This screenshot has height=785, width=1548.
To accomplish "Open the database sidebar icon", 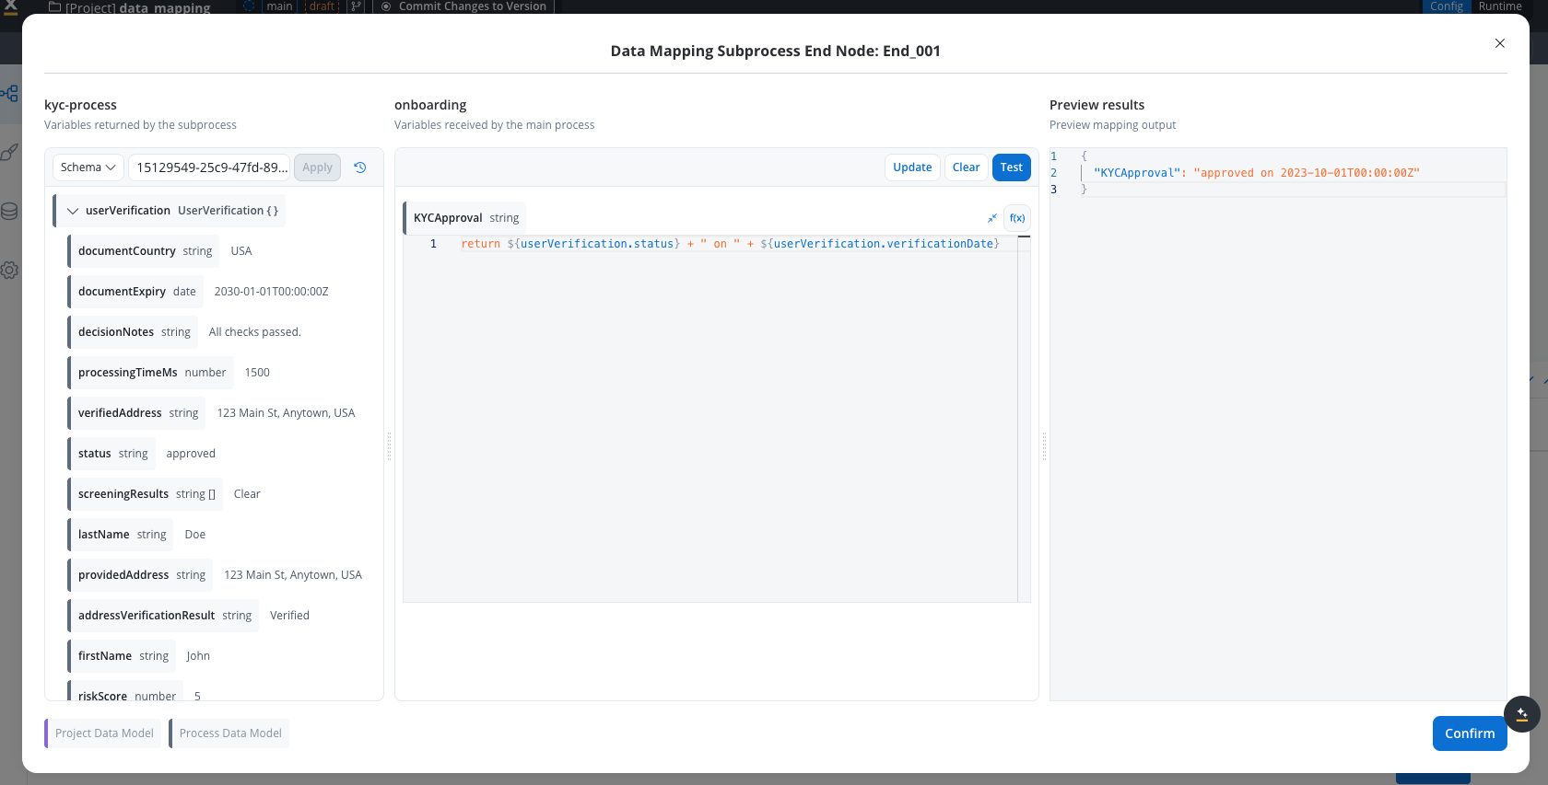I will pyautogui.click(x=9, y=212).
